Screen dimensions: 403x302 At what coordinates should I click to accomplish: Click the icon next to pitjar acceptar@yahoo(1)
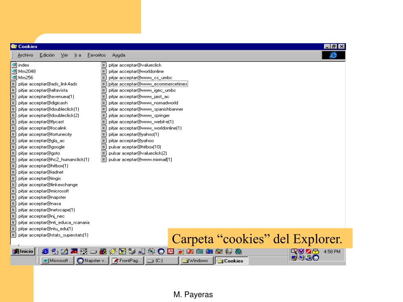[x=104, y=134]
